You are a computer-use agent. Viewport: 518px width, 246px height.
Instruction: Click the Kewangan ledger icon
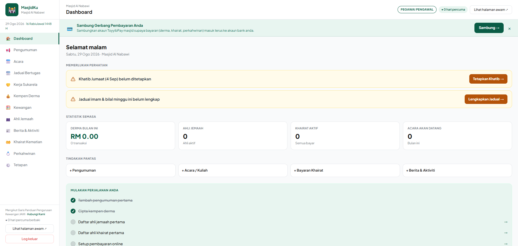(x=8, y=108)
